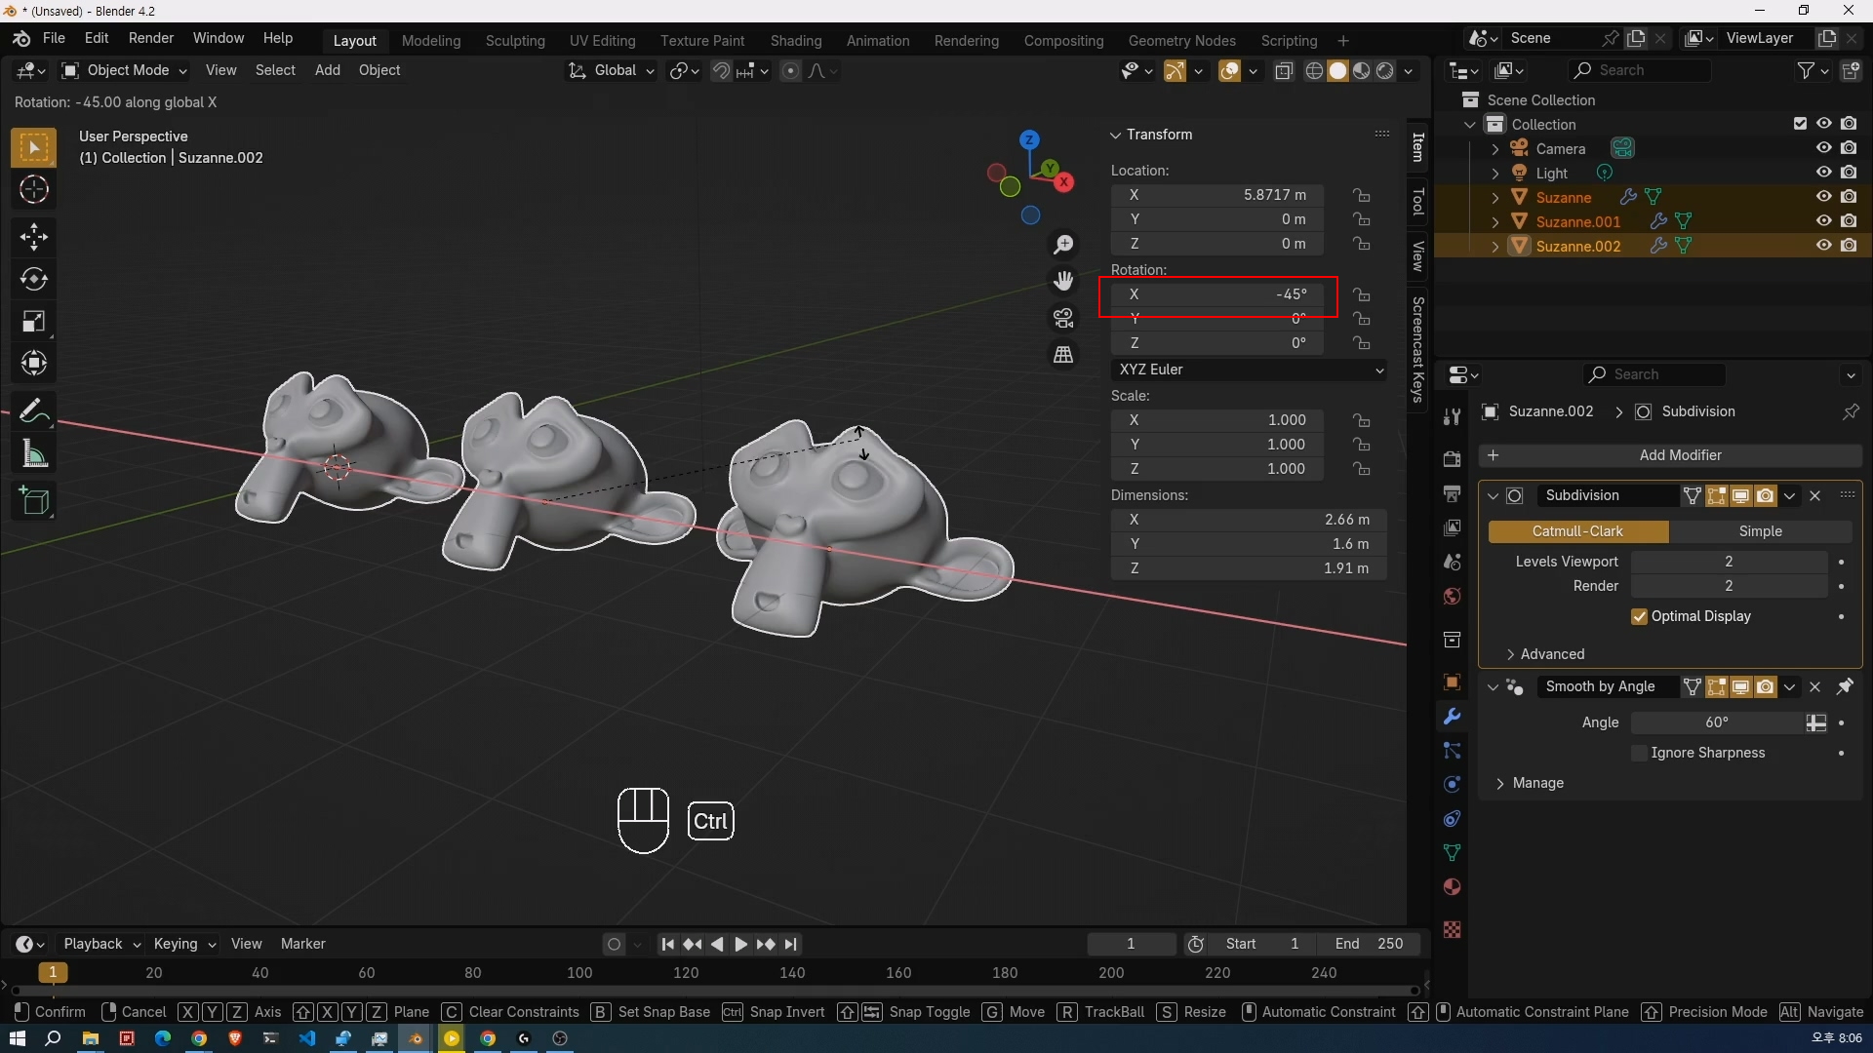The height and width of the screenshot is (1053, 1873).
Task: Switch perspective/orthographic grid icon
Action: click(x=1063, y=355)
